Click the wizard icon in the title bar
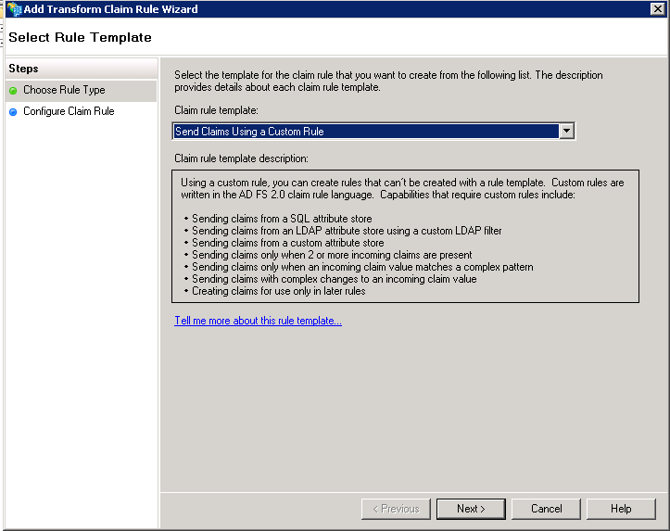670x531 pixels. pyautogui.click(x=14, y=9)
